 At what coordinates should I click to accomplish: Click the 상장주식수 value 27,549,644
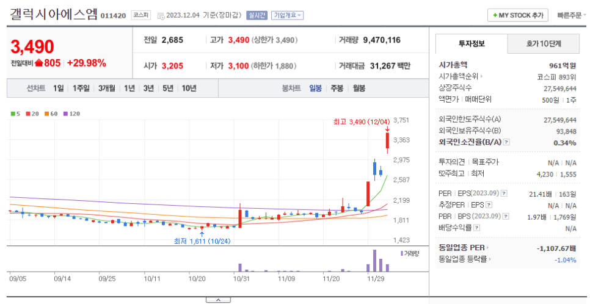560,89
